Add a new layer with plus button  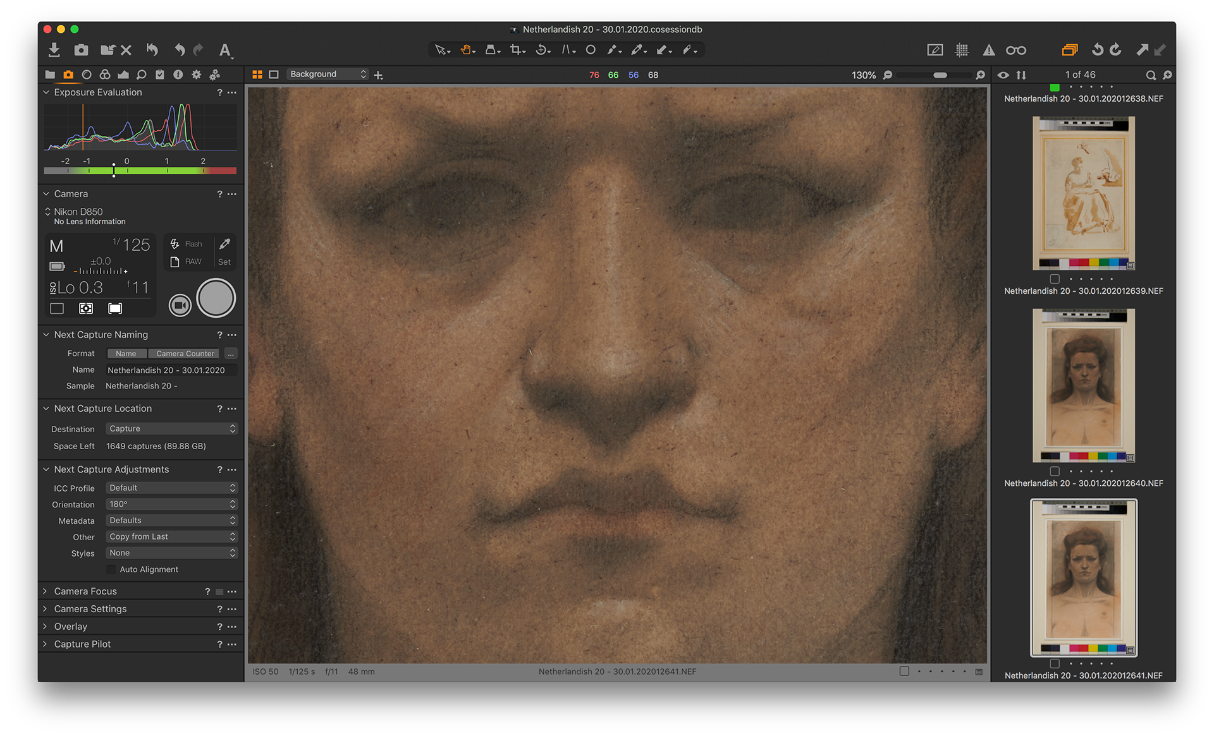pos(379,75)
